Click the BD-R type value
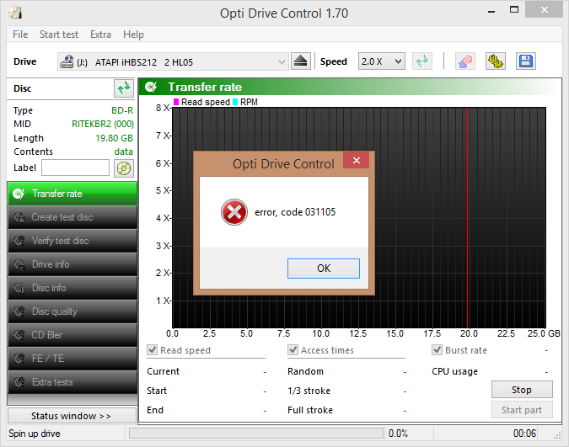The width and height of the screenshot is (569, 447). tap(122, 110)
